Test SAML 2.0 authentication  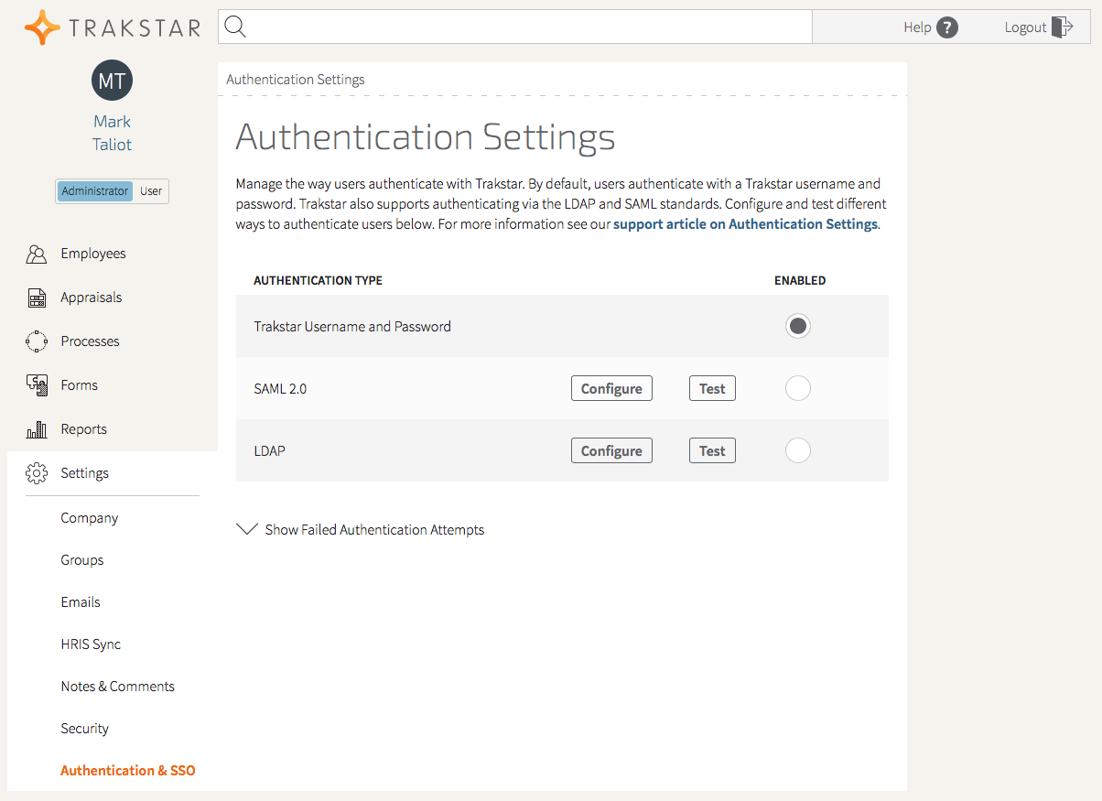click(x=712, y=388)
